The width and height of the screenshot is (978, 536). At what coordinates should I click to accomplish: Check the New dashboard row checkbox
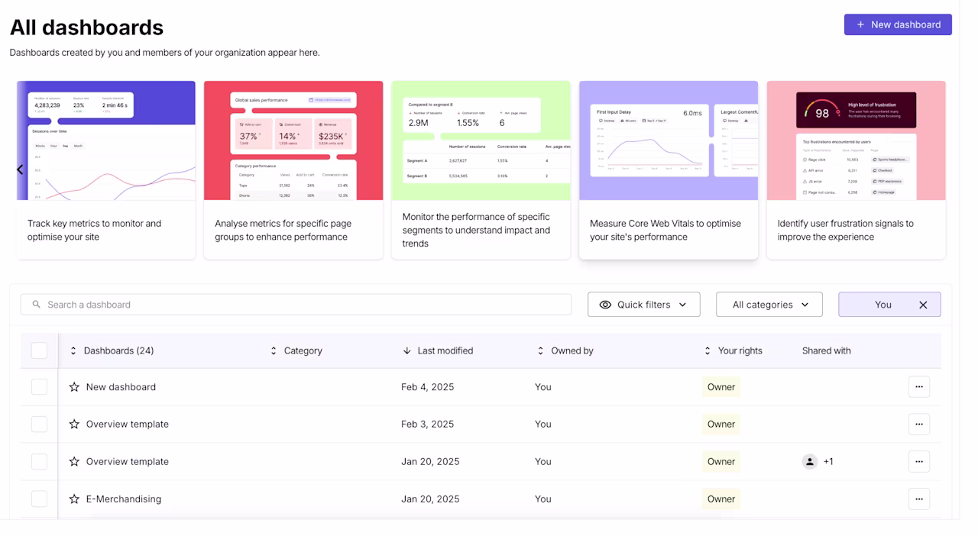[39, 387]
